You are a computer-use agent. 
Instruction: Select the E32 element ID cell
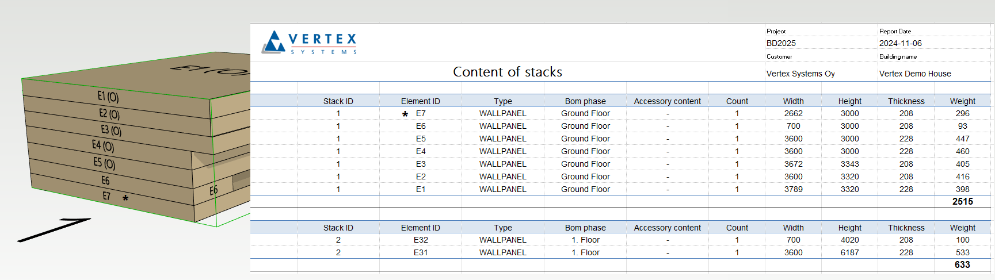[x=421, y=240]
